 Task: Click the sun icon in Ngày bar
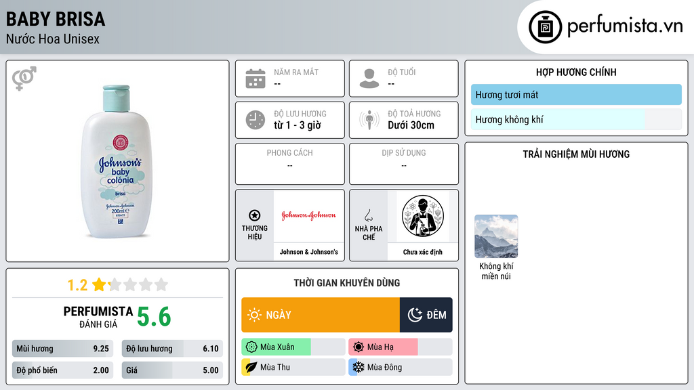coord(255,315)
